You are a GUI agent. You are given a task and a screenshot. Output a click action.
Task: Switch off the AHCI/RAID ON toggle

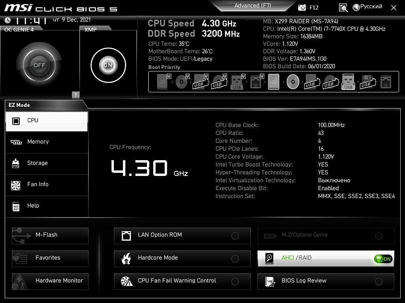pyautogui.click(x=383, y=259)
